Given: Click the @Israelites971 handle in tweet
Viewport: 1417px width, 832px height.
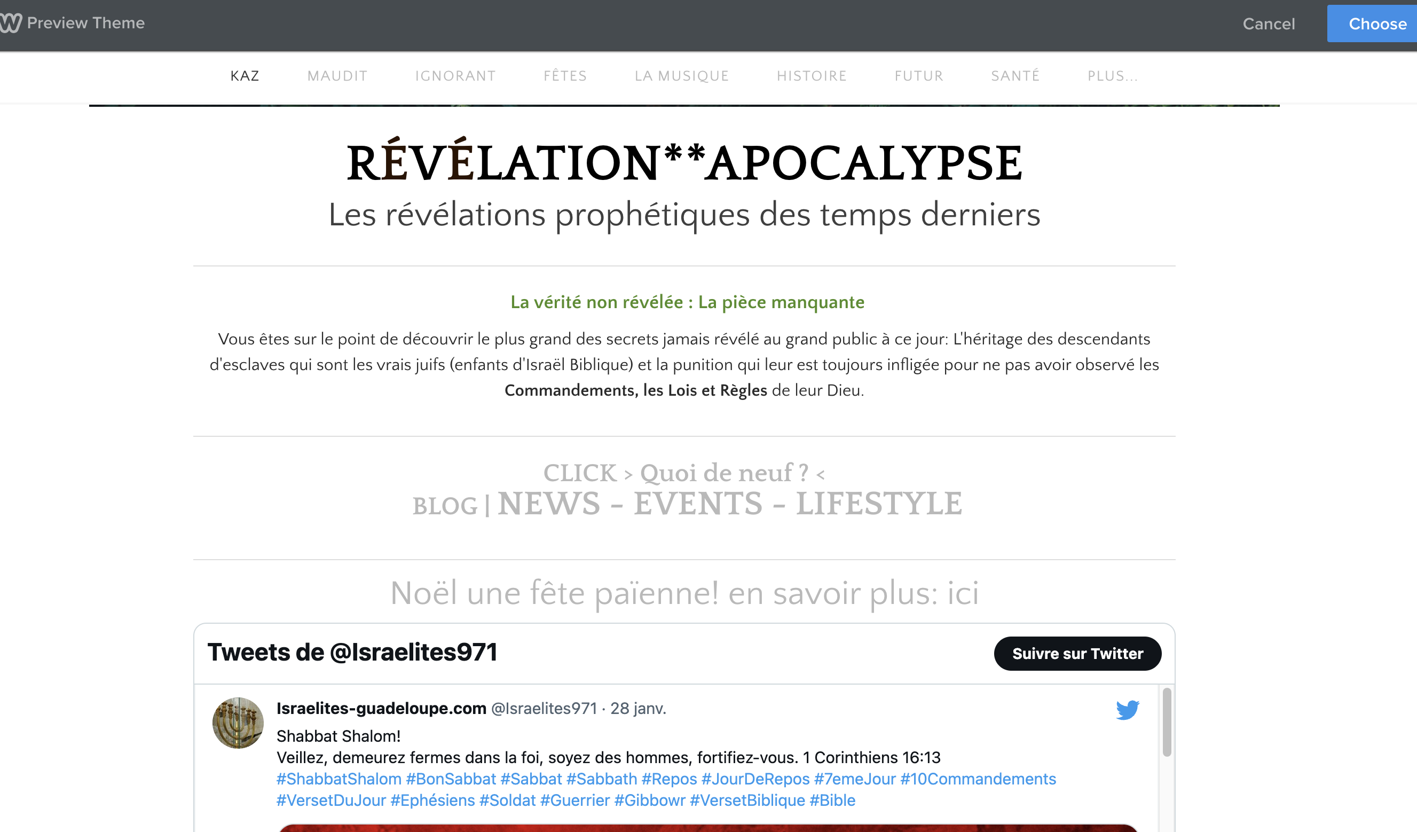Looking at the screenshot, I should pos(544,708).
